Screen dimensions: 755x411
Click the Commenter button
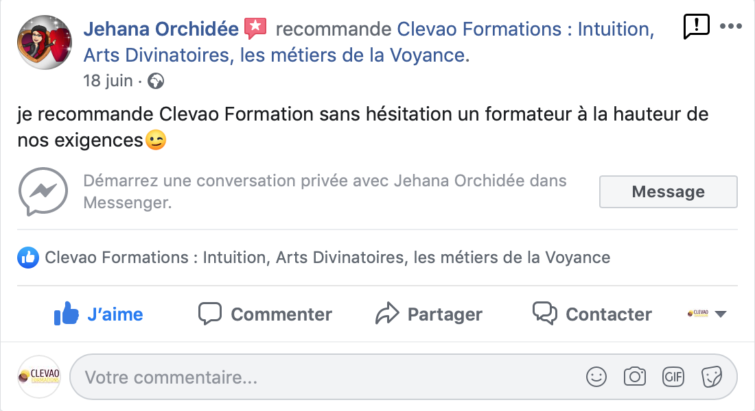pos(266,314)
